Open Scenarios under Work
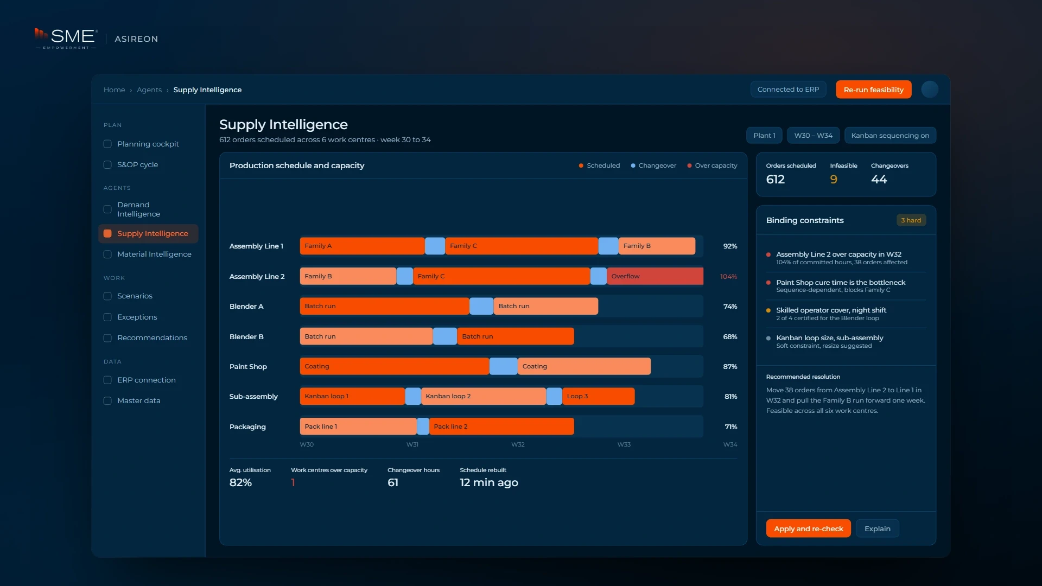Screen dimensions: 1042x586 point(148,296)
